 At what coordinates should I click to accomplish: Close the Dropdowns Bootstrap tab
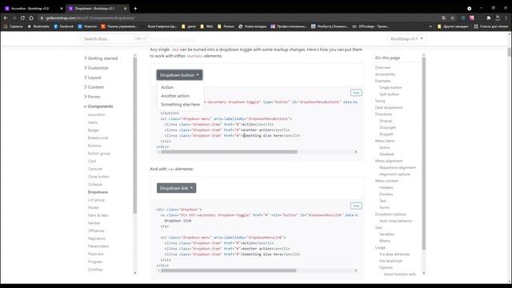[x=125, y=9]
